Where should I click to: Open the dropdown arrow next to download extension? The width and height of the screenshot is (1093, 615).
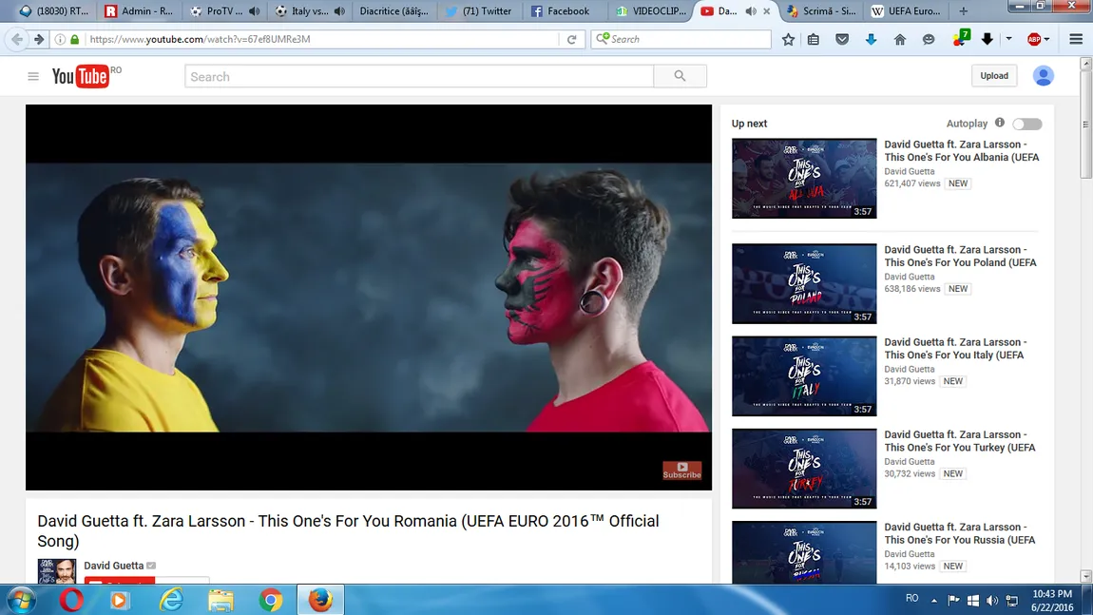point(1008,39)
